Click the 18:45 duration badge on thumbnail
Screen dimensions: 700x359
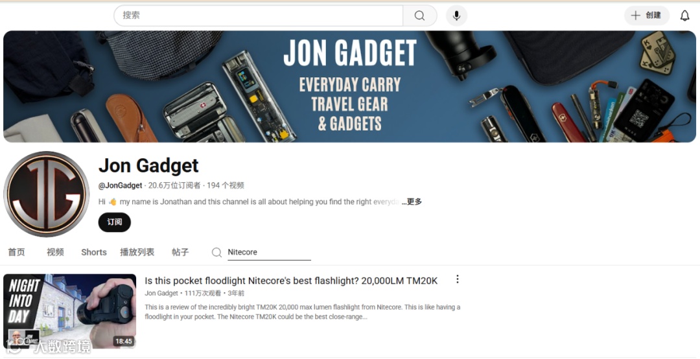point(124,341)
